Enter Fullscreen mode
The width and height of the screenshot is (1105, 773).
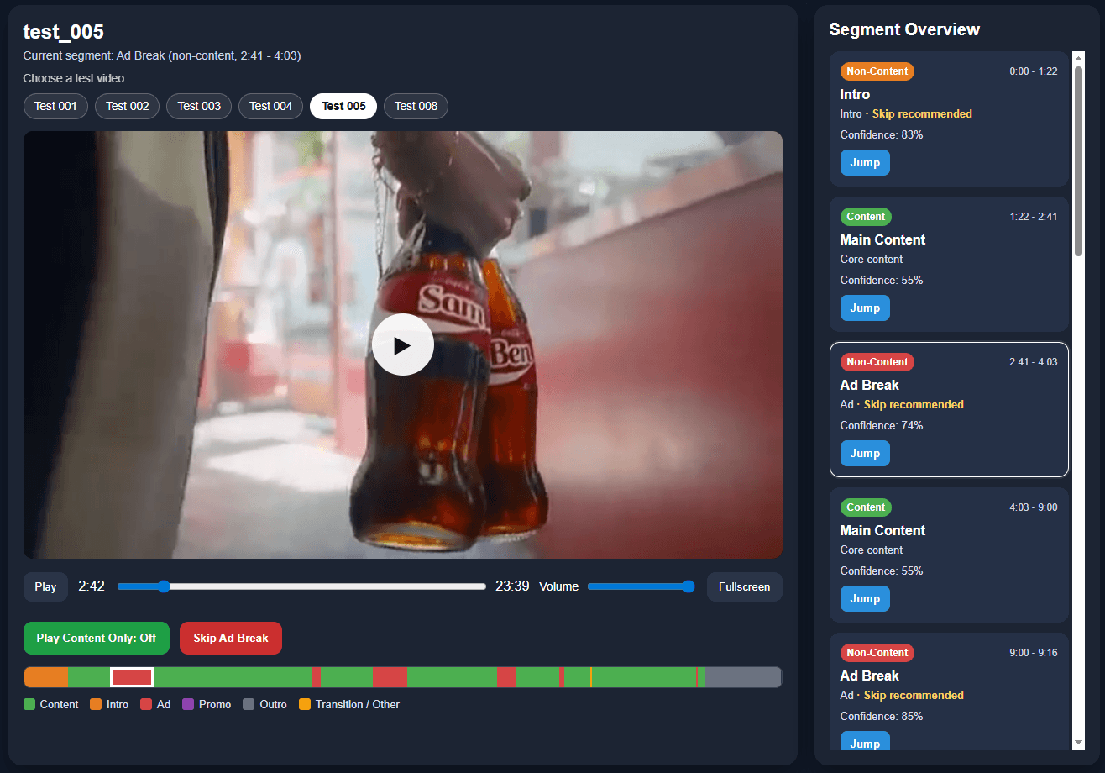745,586
